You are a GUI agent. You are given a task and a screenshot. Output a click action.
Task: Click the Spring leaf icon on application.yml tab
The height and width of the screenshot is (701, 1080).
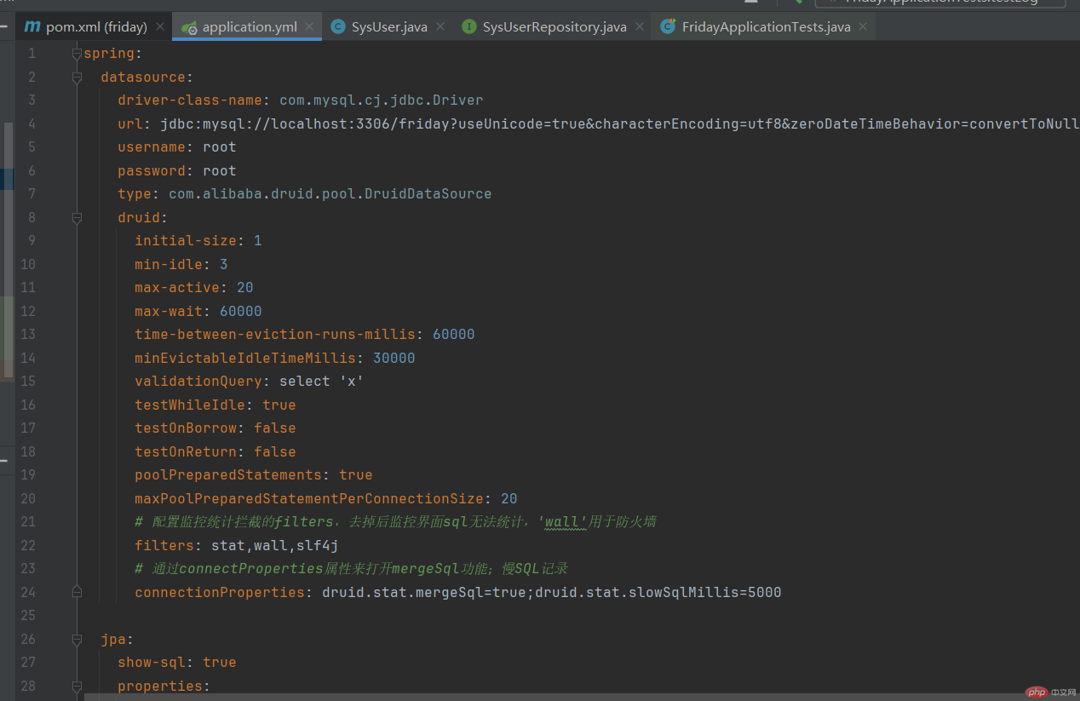pos(189,27)
